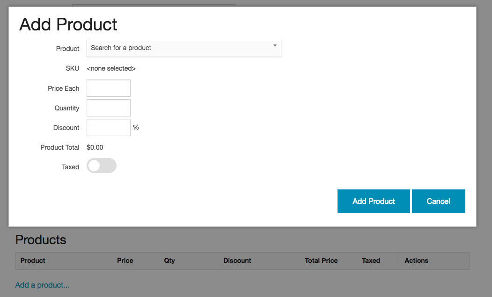Click the '$0.00' Product Total value

tap(95, 147)
